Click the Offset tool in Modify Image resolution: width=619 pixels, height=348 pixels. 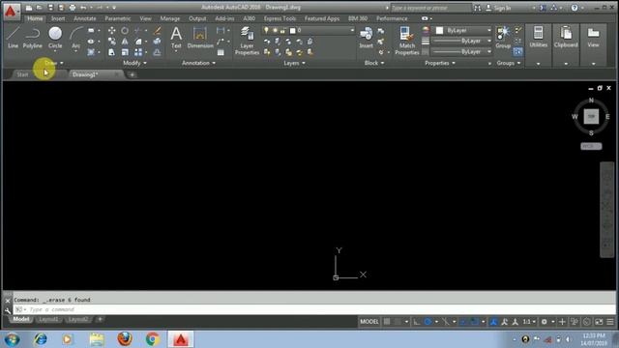pos(157,52)
